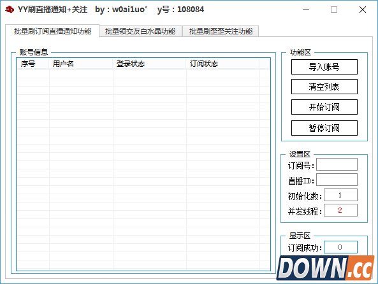Viewport: 378px width, 284px height.
Task: Click the 登录状态 column header
Action: coord(150,64)
